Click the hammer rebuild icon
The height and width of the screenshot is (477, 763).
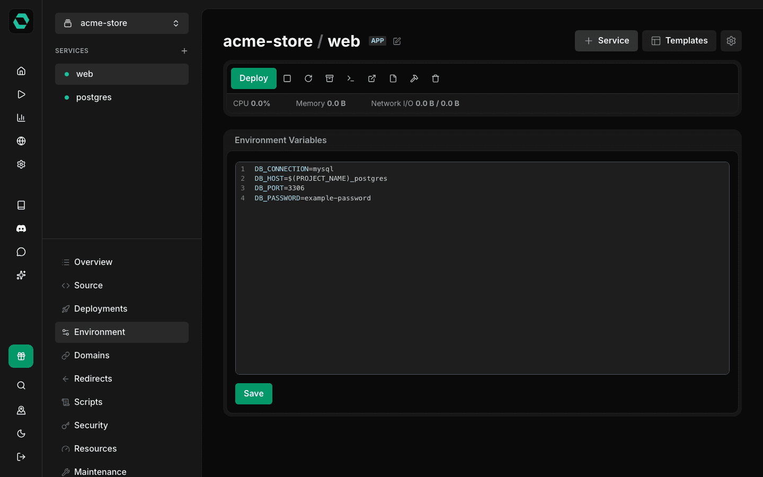[414, 78]
